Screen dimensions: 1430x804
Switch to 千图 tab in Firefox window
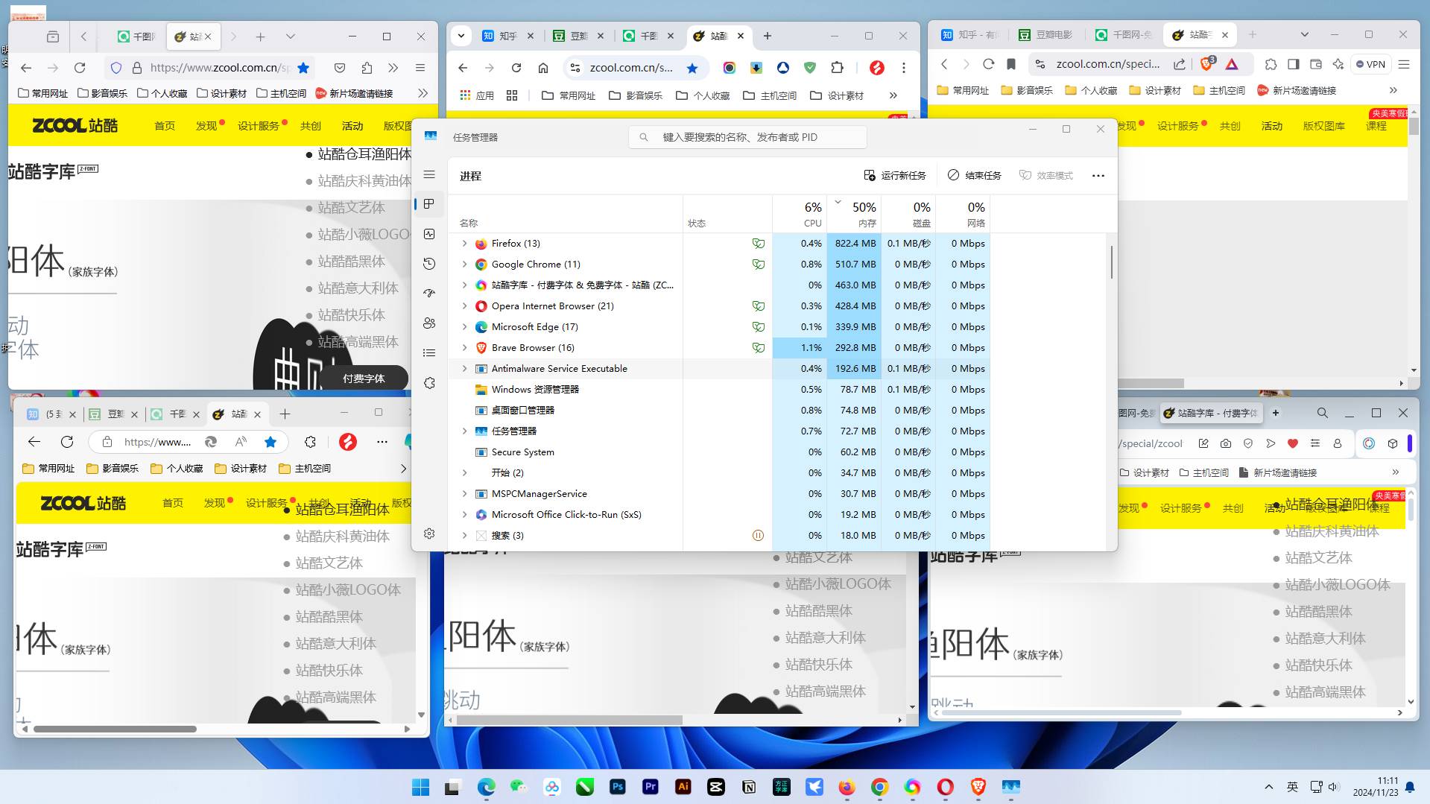coord(136,37)
